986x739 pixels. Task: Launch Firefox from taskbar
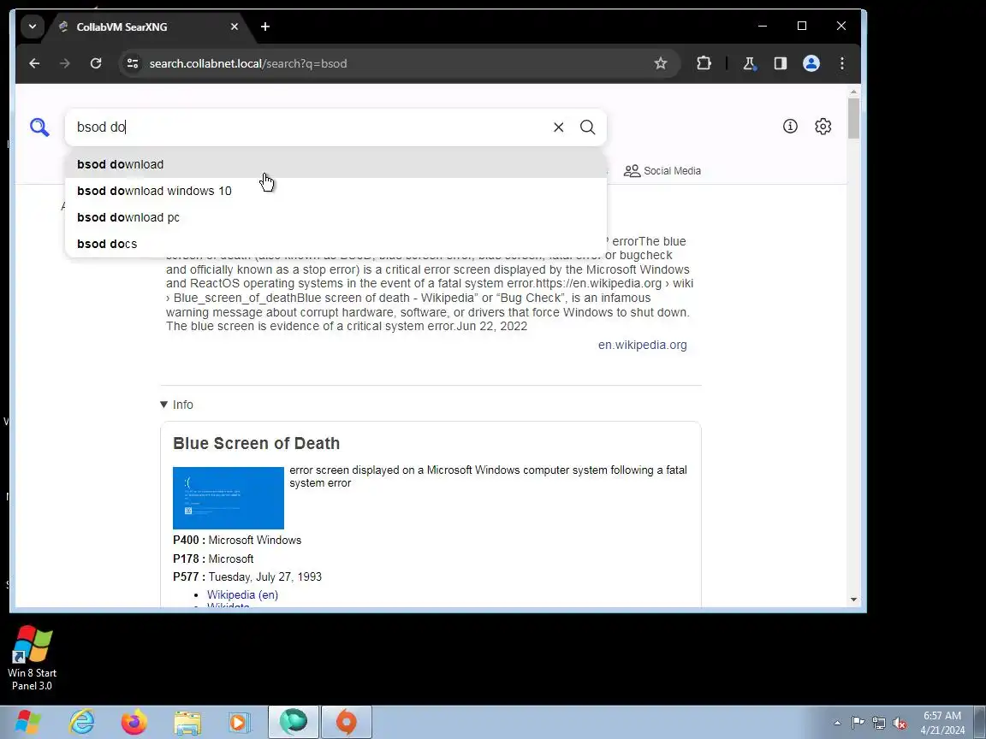tap(134, 722)
